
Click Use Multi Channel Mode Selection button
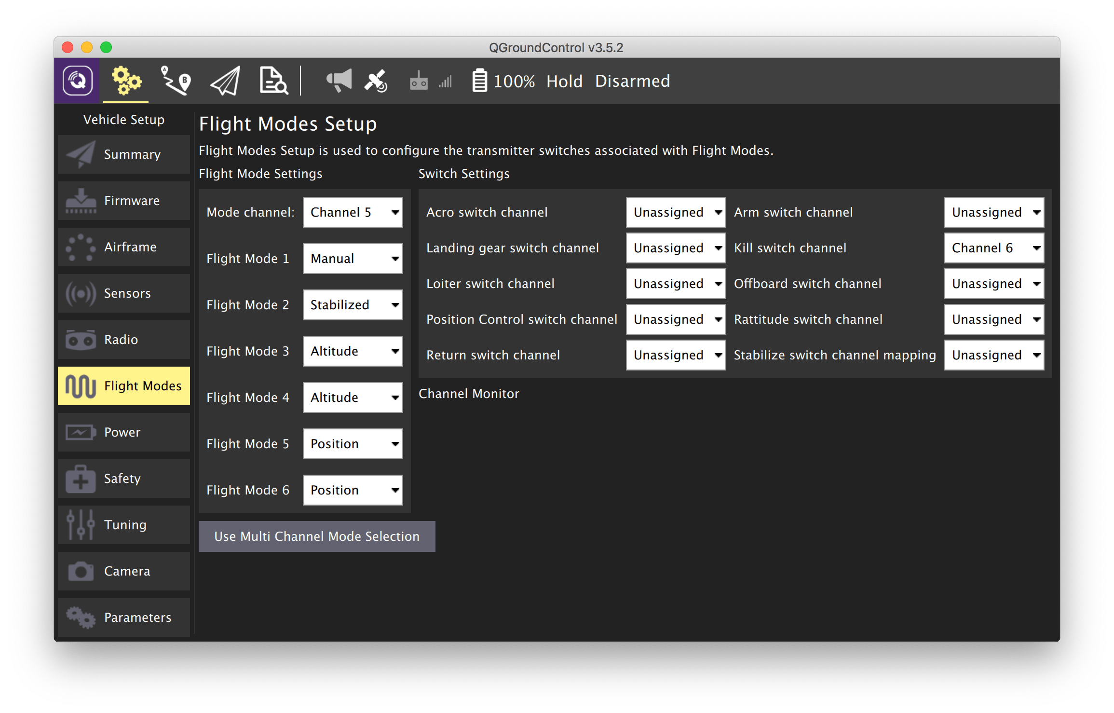tap(317, 536)
